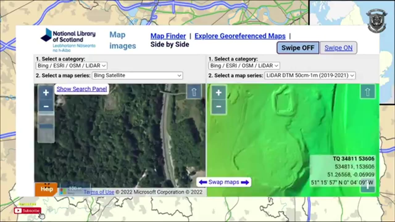
Task: Click the Side by Side label
Action: (170, 44)
